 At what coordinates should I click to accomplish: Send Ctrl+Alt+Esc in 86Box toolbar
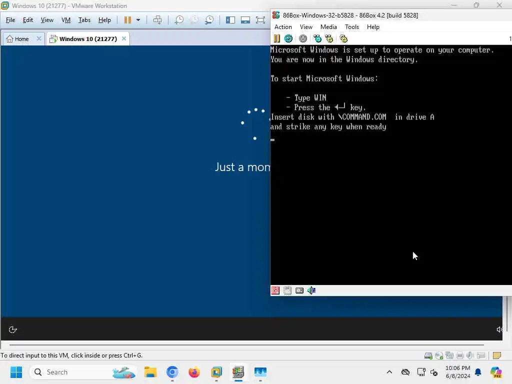[x=329, y=38]
